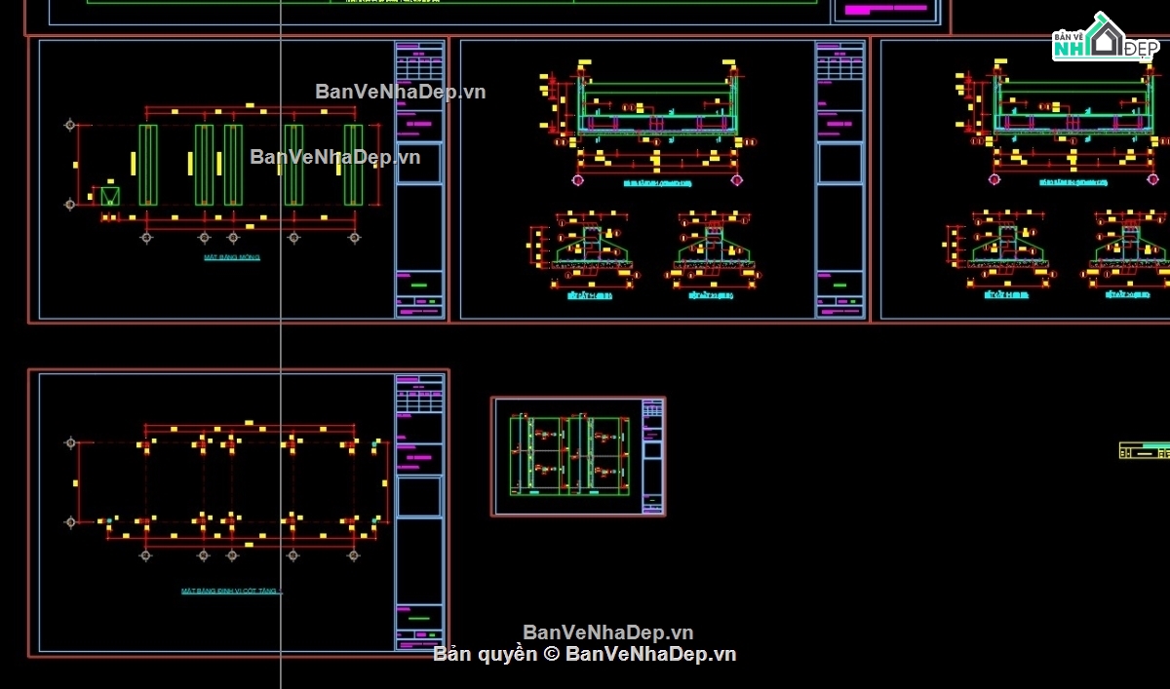This screenshot has height=689, width=1170.
Task: Select the middle green strip footing in foundation plan
Action: 233,165
